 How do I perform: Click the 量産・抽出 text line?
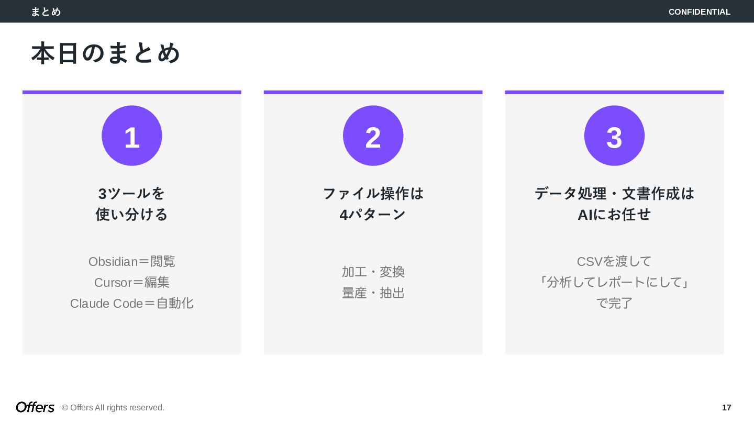tap(373, 293)
